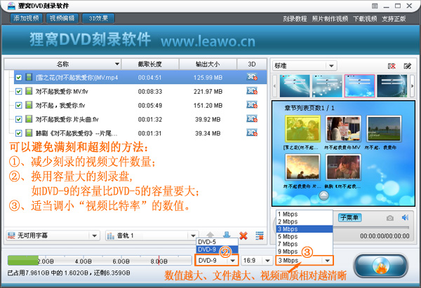Open the DVD-9 disc type dropdown
The height and width of the screenshot is (288, 421).
coord(216,261)
